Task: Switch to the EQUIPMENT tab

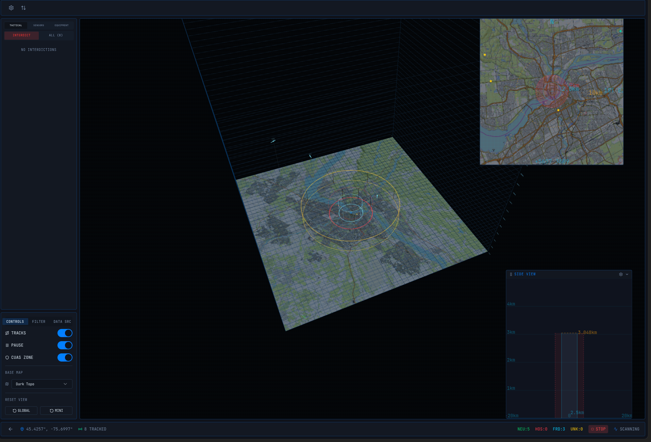Action: [62, 25]
